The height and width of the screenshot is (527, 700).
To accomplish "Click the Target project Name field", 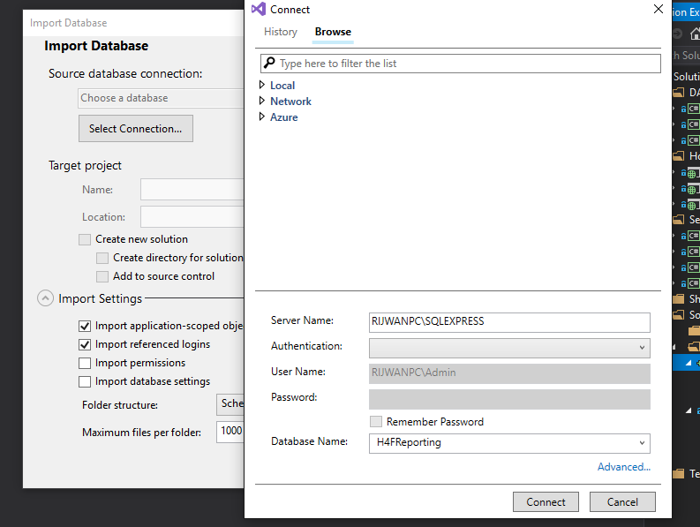I will tap(192, 190).
